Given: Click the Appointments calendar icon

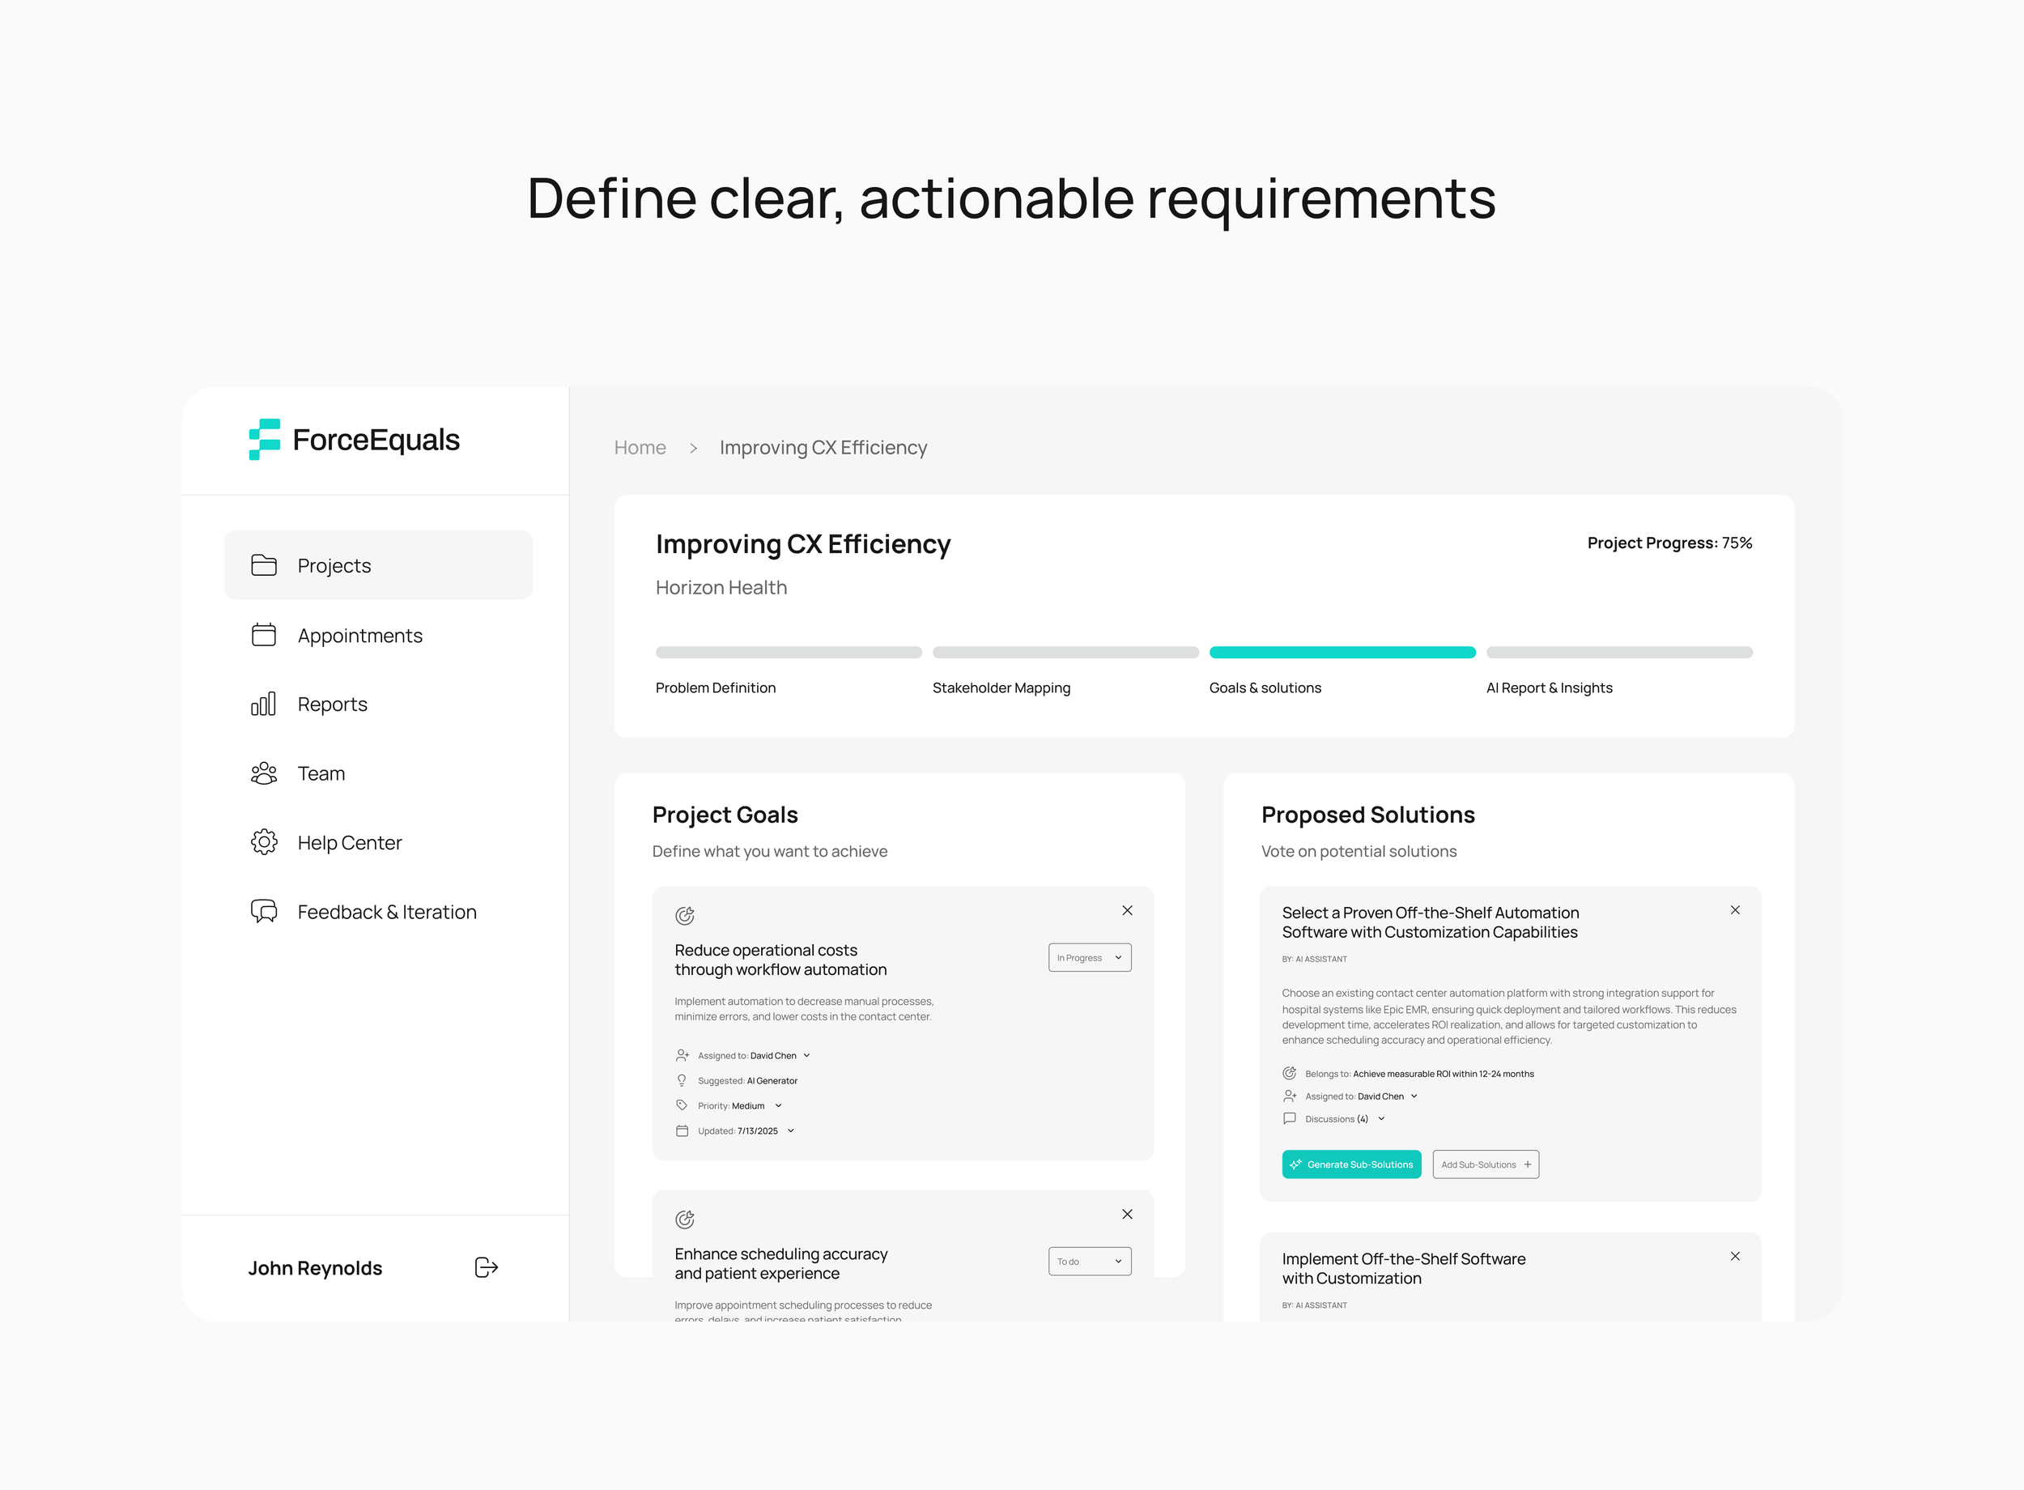Looking at the screenshot, I should (x=263, y=635).
